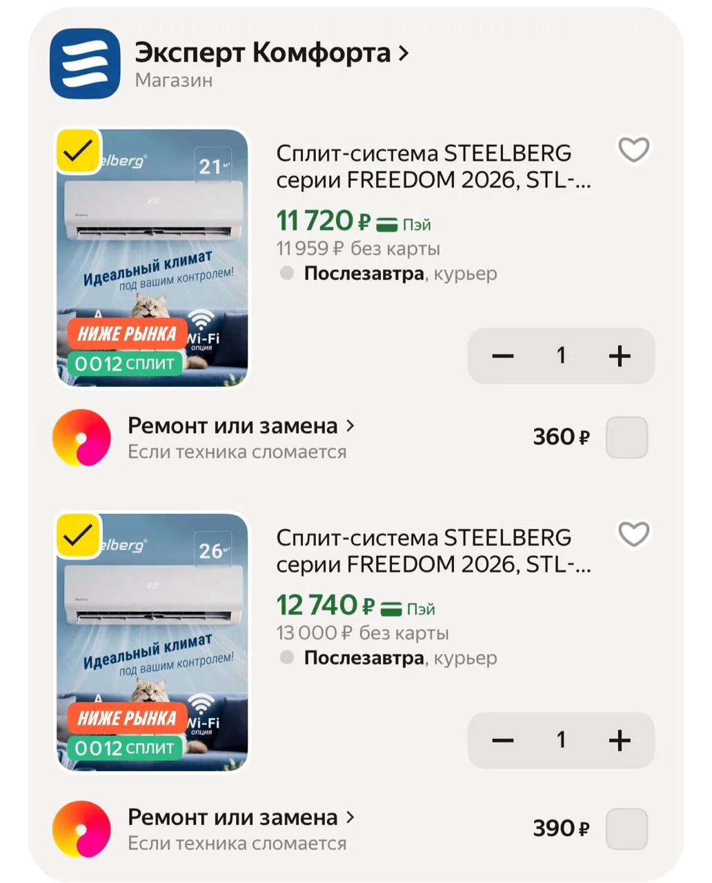The width and height of the screenshot is (712, 883).
Task: Open first Сплит-система STEELBERG product title
Action: 433,166
